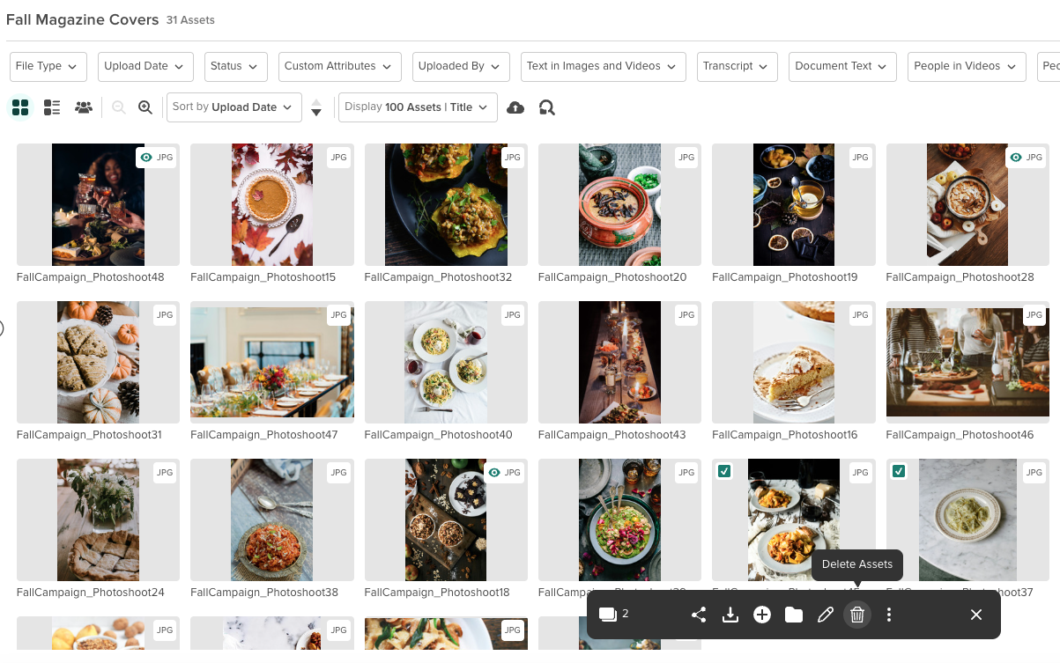Open Display 100 Assets Title dropdown
Screen dimensions: 1060x663
[x=418, y=107]
